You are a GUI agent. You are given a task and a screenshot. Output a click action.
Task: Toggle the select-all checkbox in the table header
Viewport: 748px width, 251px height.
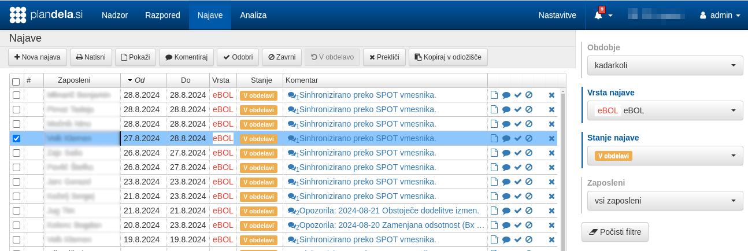coord(16,82)
